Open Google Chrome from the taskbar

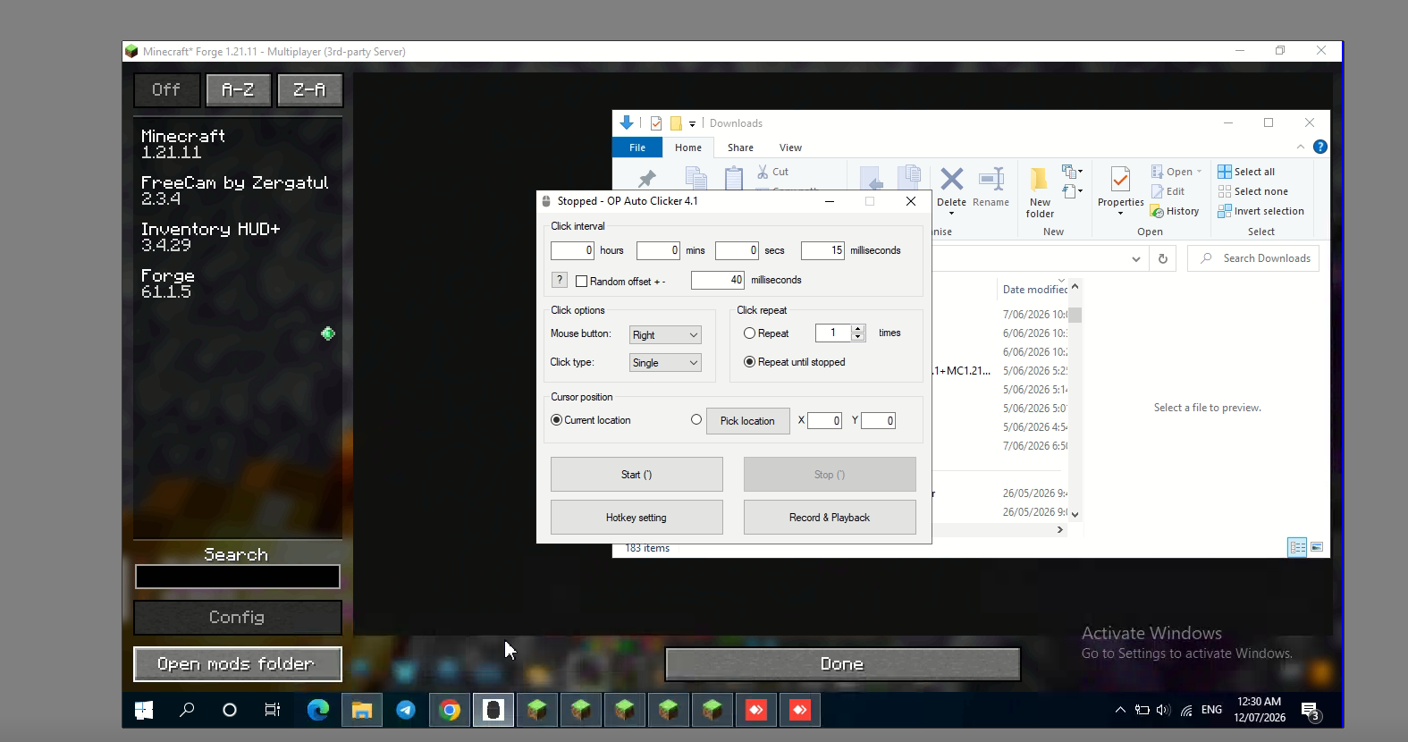point(450,710)
